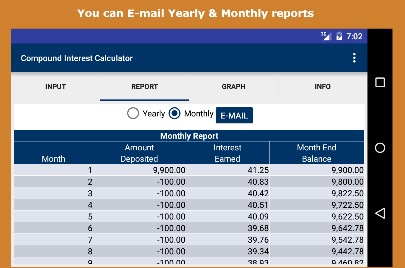Image resolution: width=405 pixels, height=268 pixels.
Task: Click month number 6 cell
Action: pos(54,228)
